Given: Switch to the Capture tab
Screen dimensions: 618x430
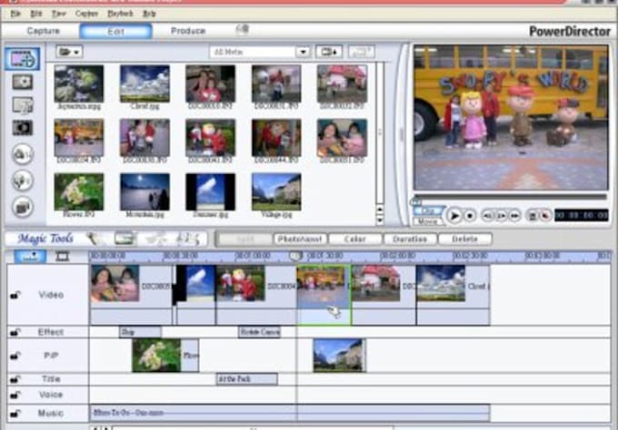Looking at the screenshot, I should pyautogui.click(x=44, y=31).
